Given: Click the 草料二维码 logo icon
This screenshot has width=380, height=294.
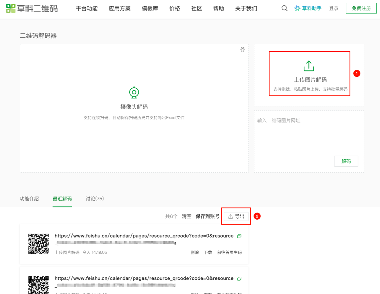Looking at the screenshot, I should [x=11, y=8].
